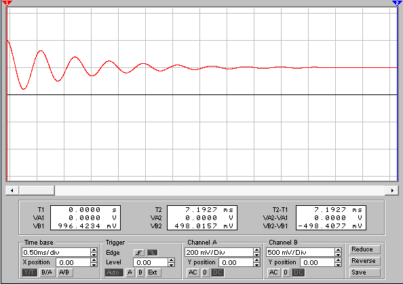Image resolution: width=403 pixels, height=284 pixels.
Task: Increase the X position value
Action: click(x=94, y=260)
